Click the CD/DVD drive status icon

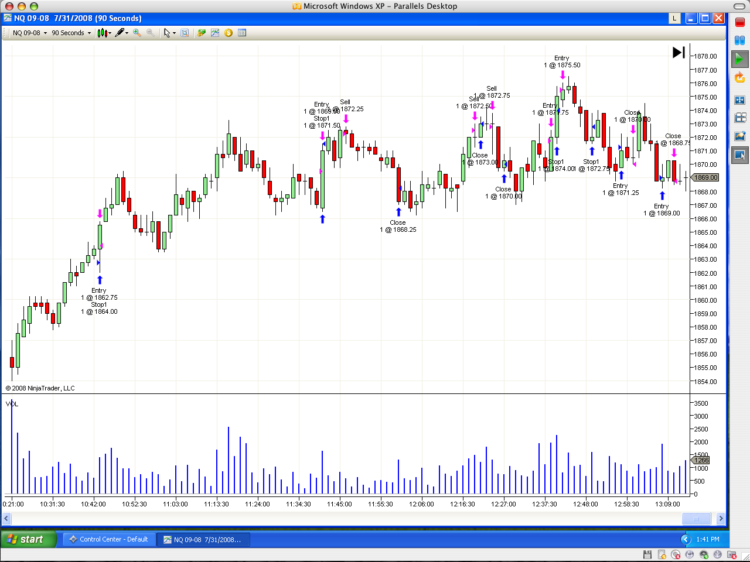click(x=676, y=554)
